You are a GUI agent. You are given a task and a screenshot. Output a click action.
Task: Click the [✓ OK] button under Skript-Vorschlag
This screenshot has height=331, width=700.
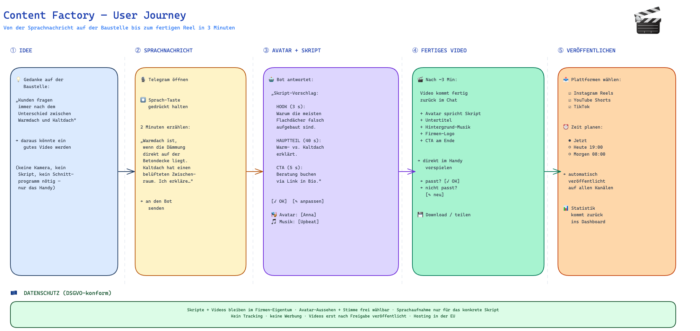click(279, 201)
